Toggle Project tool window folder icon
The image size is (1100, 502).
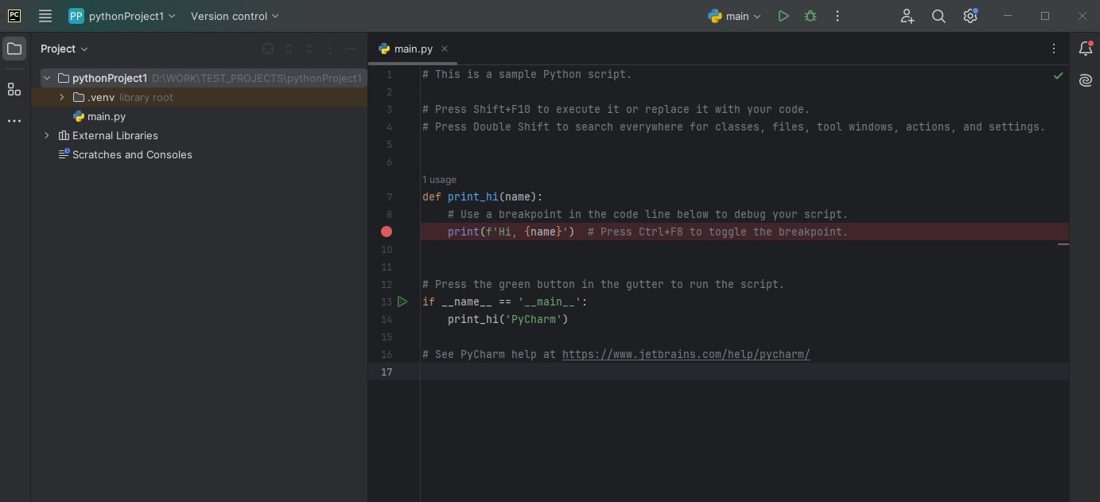(x=14, y=49)
